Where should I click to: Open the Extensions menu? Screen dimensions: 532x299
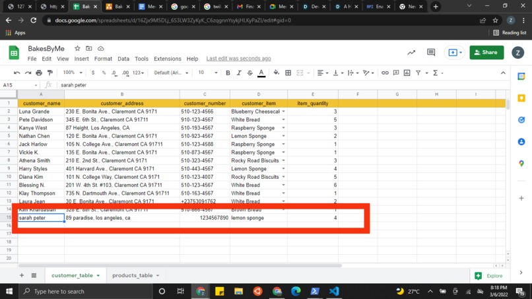(x=167, y=59)
